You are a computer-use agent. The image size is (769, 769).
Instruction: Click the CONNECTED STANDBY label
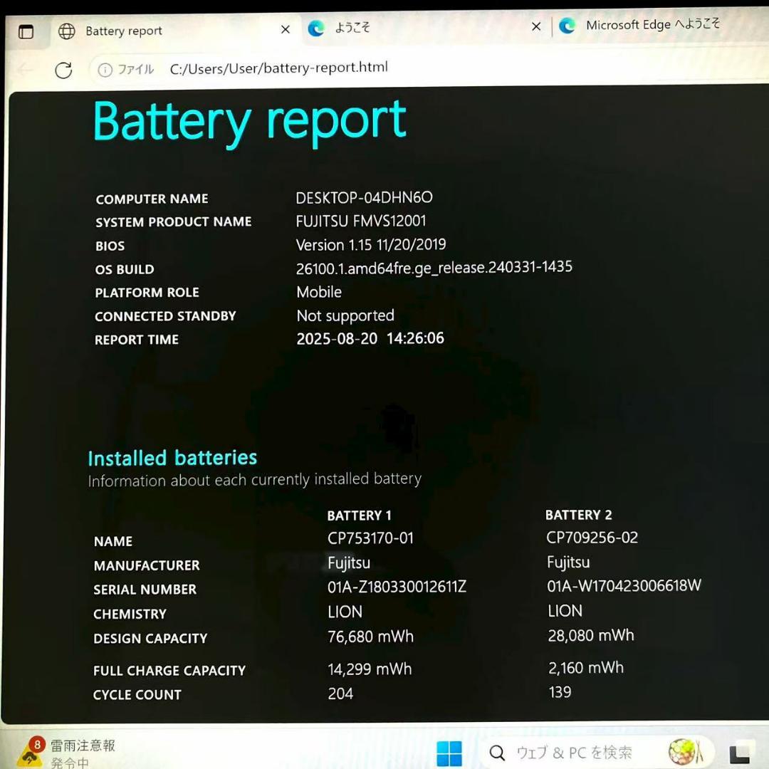click(165, 316)
